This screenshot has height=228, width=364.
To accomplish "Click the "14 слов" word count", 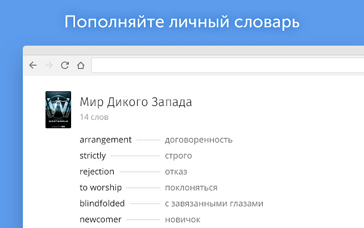I will point(94,117).
